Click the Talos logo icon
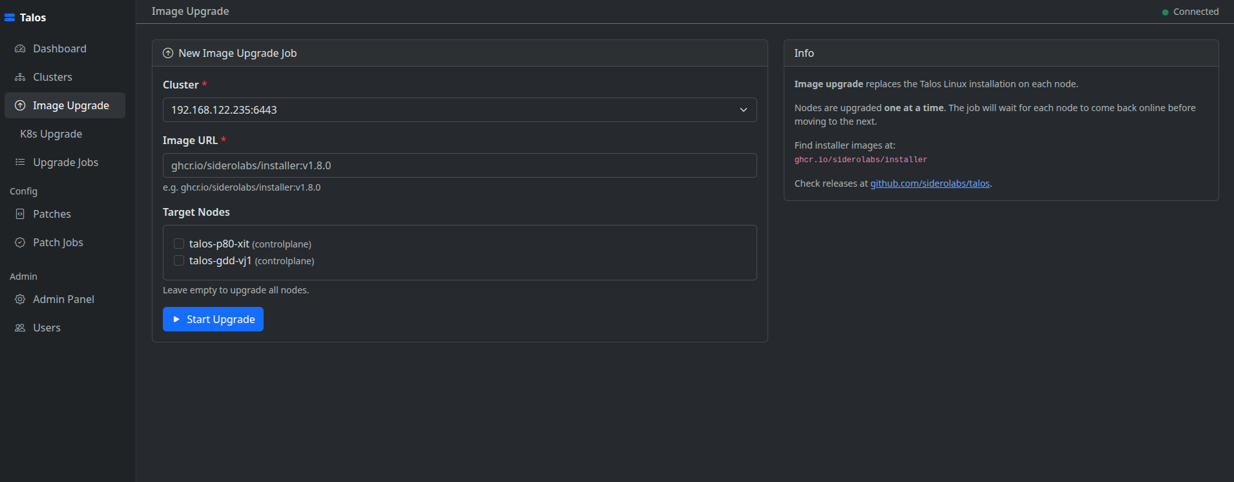Screen dimensions: 1234x482 [10, 17]
